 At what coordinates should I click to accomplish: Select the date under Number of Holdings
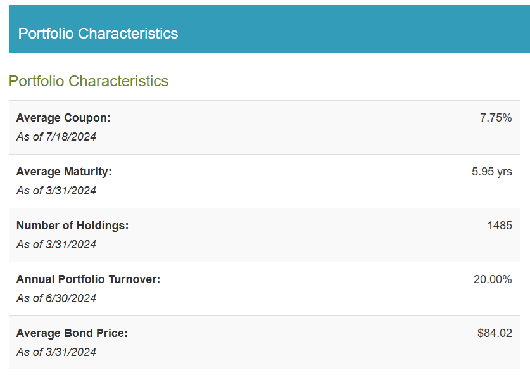point(56,244)
